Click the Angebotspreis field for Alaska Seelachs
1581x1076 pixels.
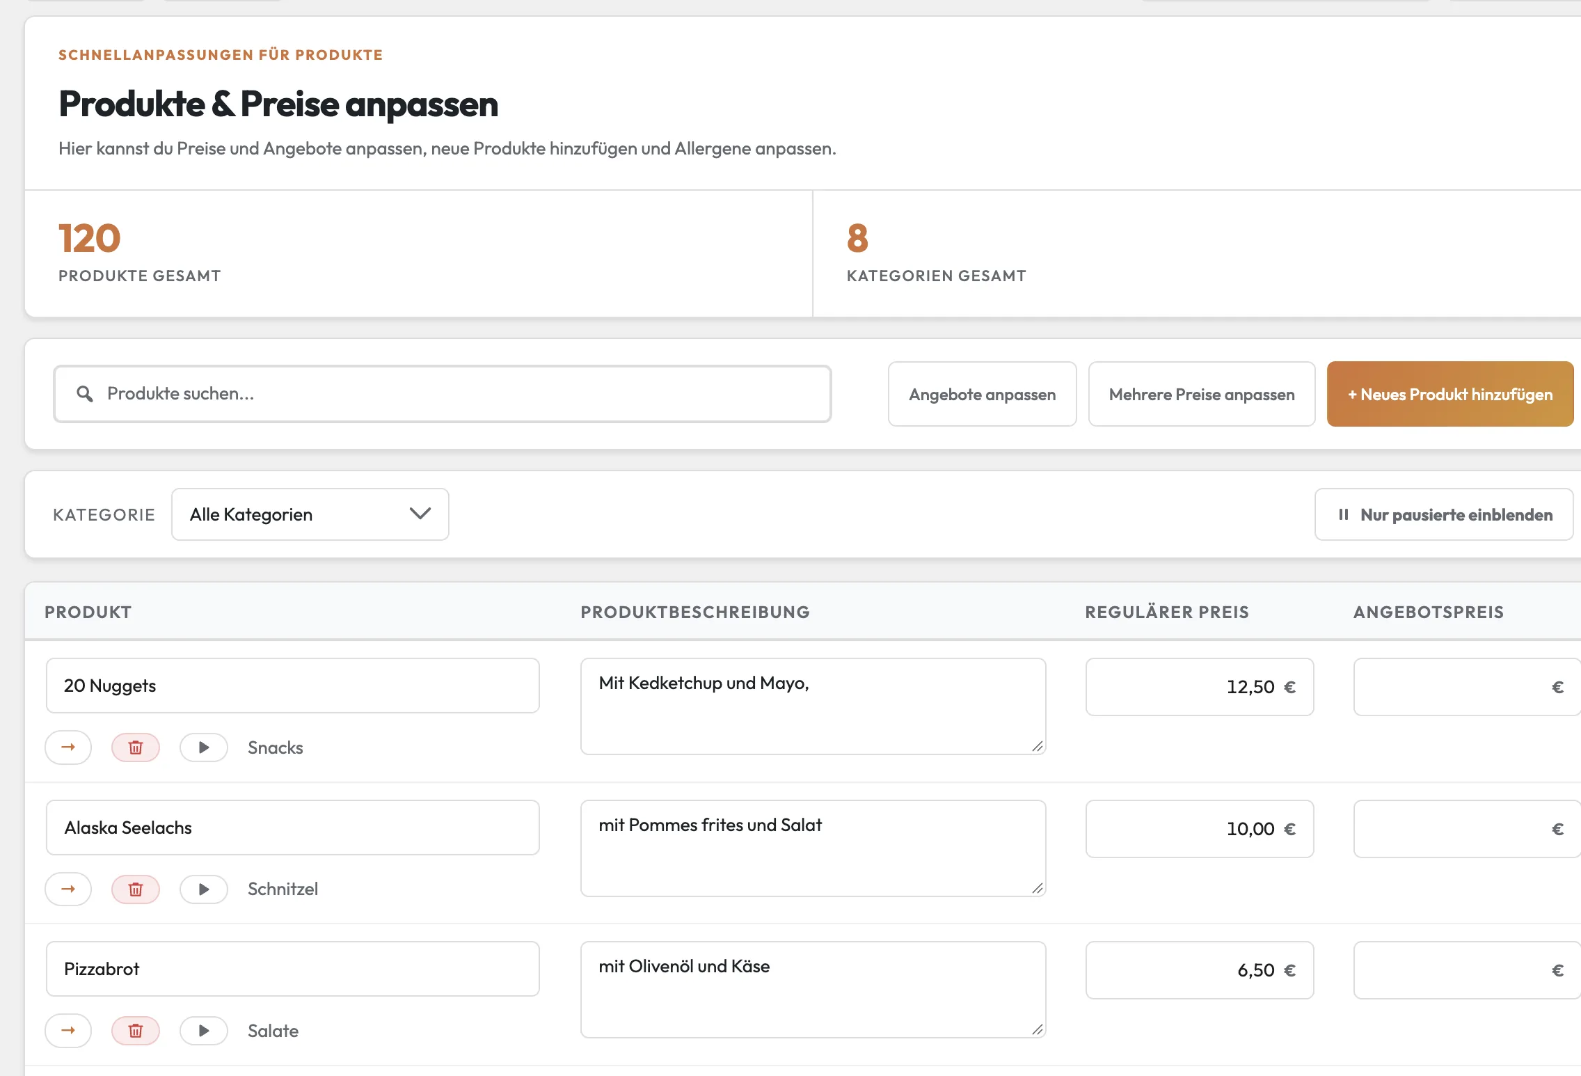tap(1467, 829)
